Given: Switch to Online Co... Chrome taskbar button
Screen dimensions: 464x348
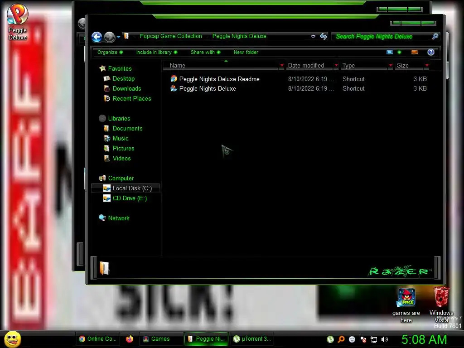Looking at the screenshot, I should 97,339.
